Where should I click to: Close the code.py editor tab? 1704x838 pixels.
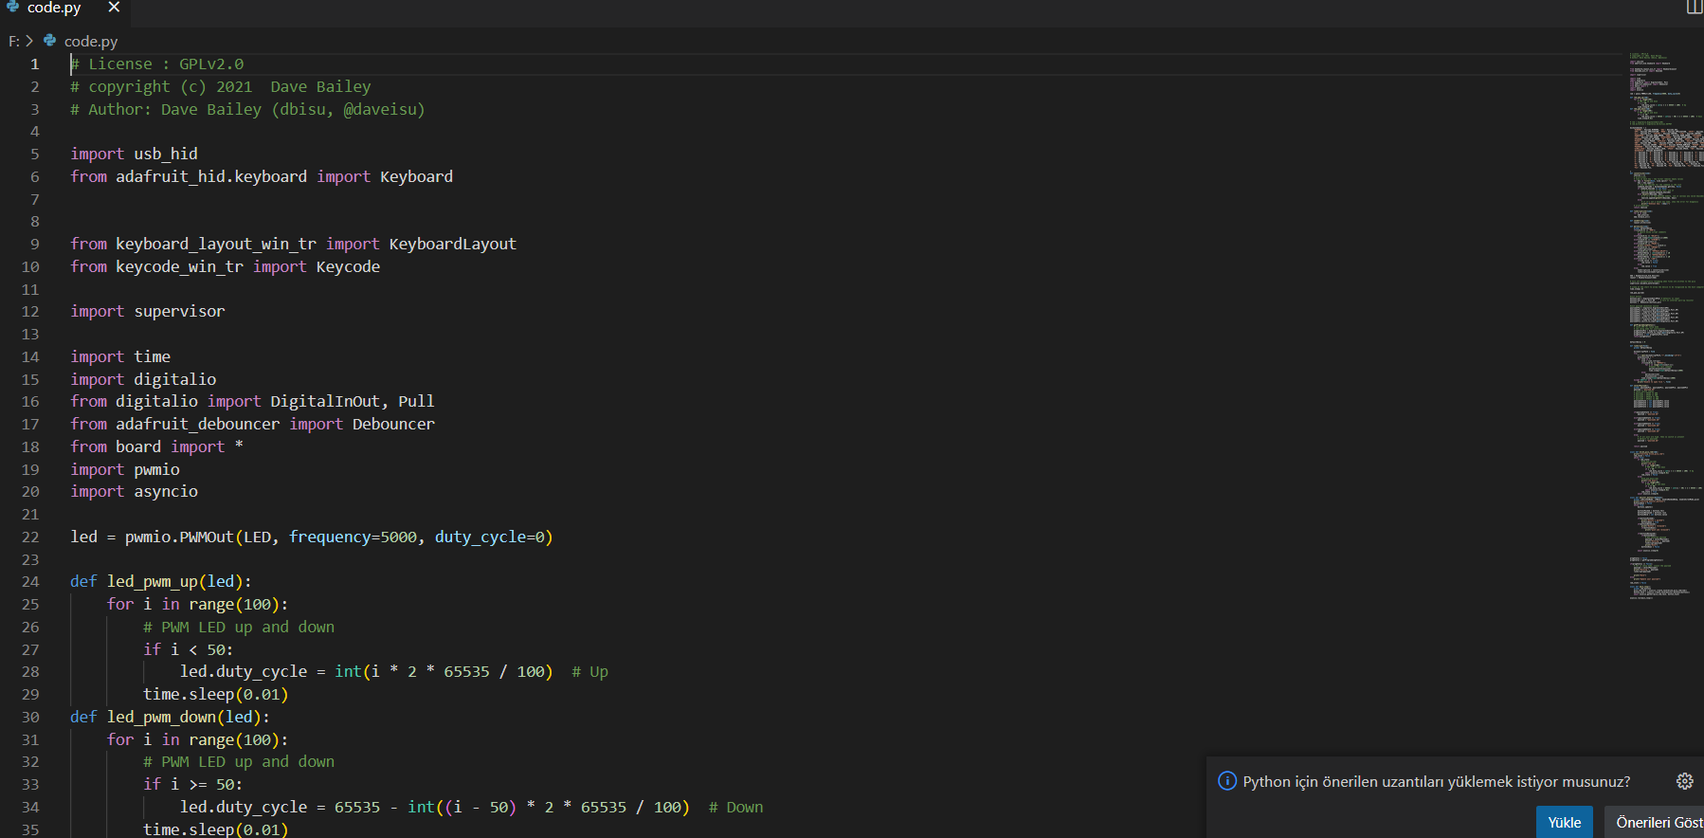114,7
